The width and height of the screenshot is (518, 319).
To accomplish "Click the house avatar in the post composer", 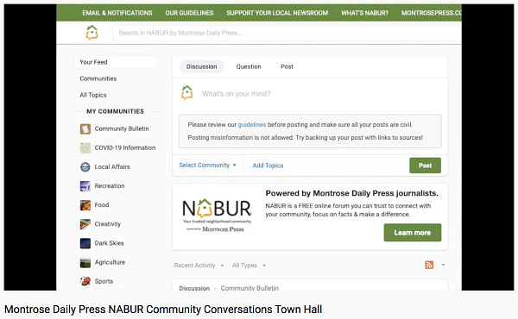I will (x=187, y=93).
